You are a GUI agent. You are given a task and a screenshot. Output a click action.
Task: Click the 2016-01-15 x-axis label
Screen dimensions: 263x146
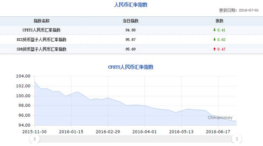pos(71,132)
